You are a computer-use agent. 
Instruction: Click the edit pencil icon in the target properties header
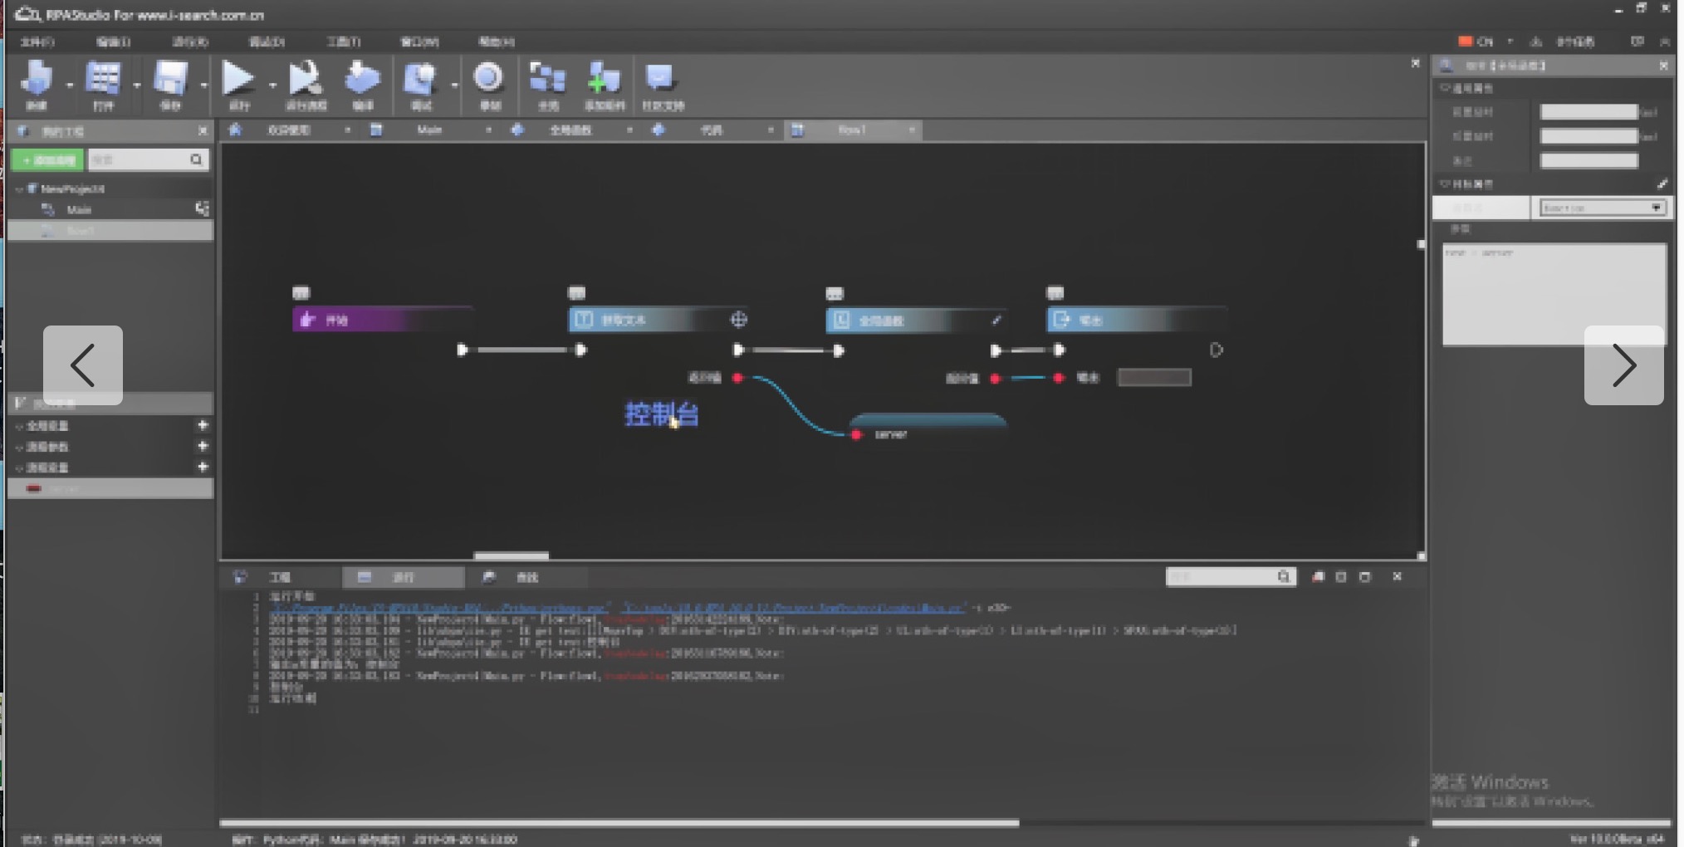tap(1662, 184)
